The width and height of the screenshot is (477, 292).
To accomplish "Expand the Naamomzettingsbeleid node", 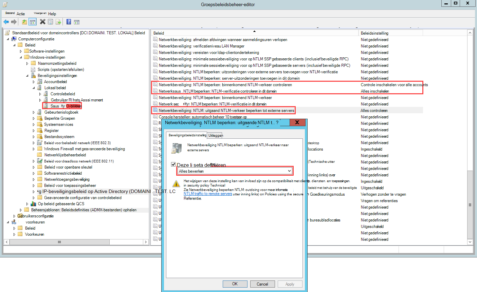I will pos(27,63).
